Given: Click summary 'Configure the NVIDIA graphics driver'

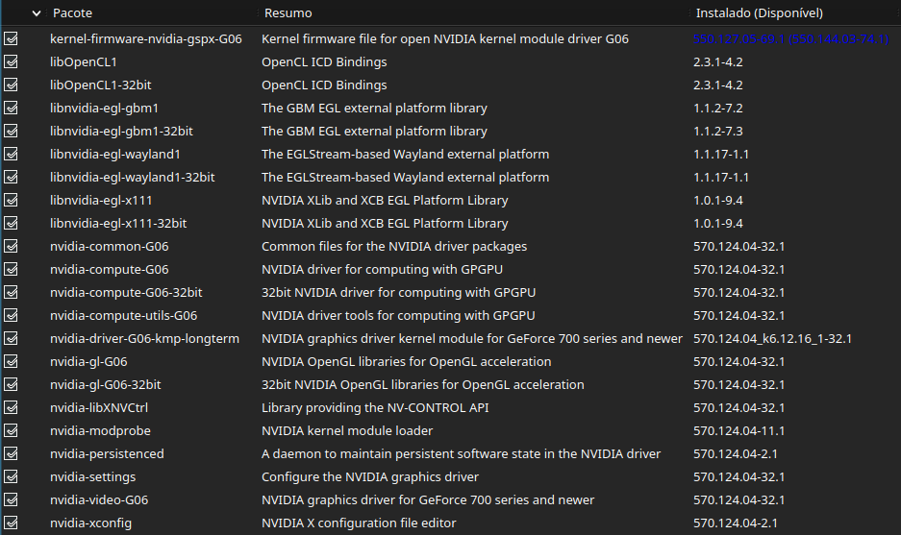Looking at the screenshot, I should coord(370,476).
